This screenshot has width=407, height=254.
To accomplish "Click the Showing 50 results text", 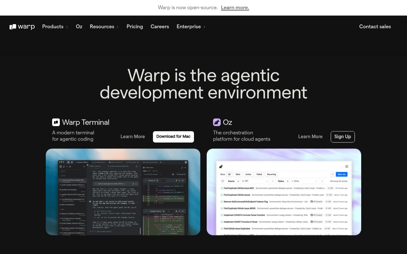I will [x=339, y=181].
